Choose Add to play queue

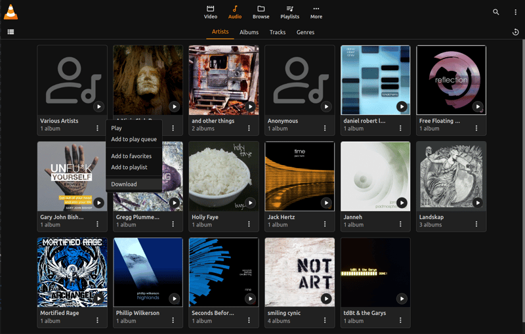pyautogui.click(x=134, y=139)
